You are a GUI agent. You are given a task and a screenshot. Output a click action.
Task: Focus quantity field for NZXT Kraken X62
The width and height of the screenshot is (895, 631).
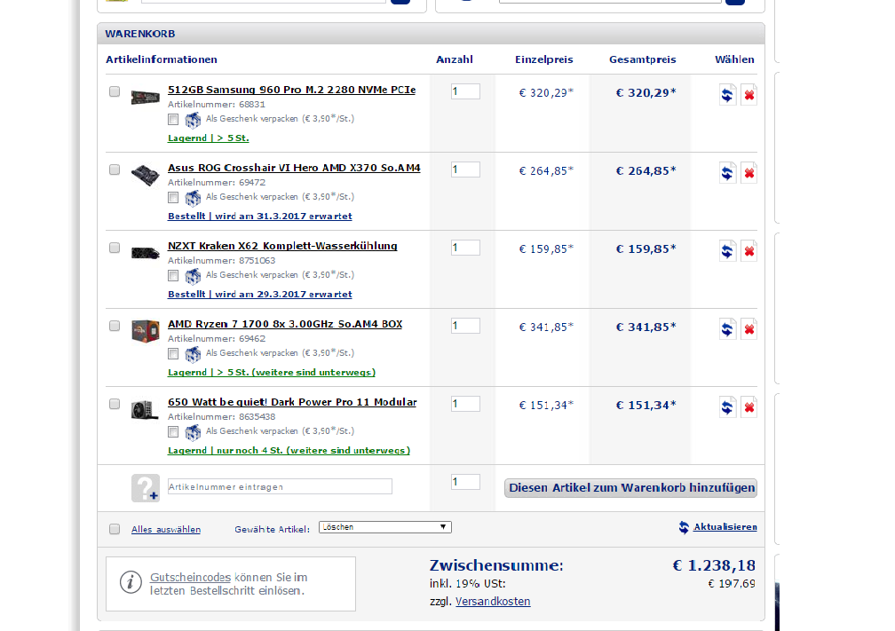[x=465, y=248]
